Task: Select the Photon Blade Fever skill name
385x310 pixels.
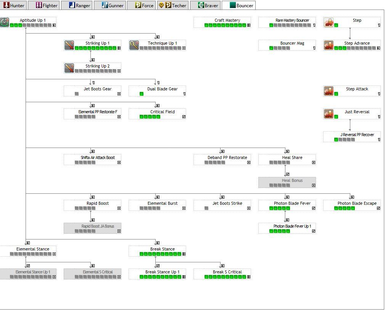Action: pos(292,203)
